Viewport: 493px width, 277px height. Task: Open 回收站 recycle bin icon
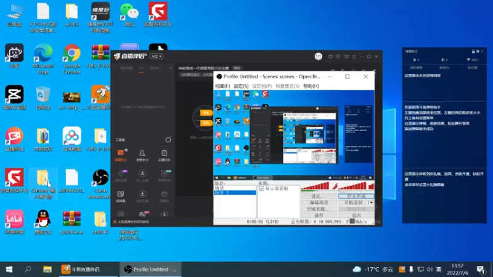point(43,98)
